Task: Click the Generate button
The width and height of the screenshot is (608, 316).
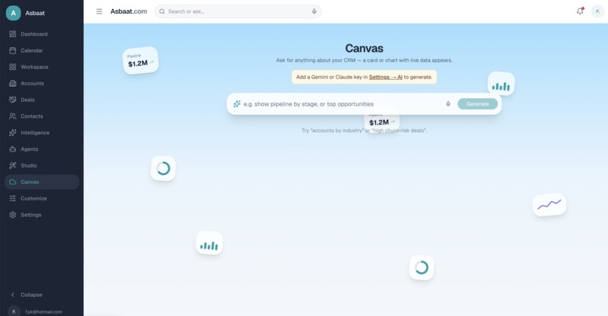Action: pyautogui.click(x=477, y=104)
